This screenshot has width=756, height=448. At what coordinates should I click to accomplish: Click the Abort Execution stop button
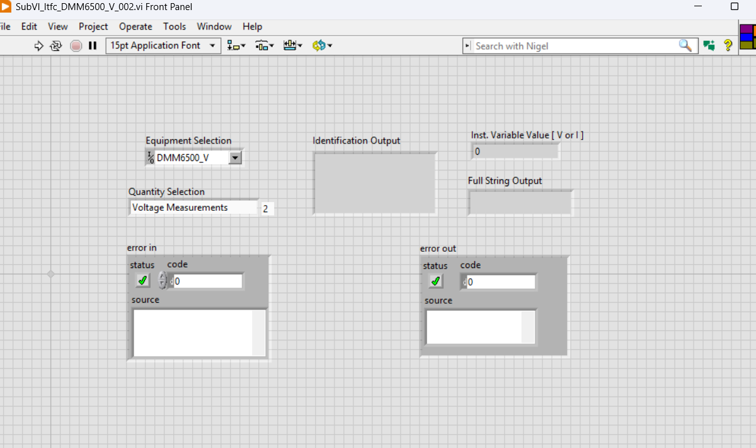(76, 45)
